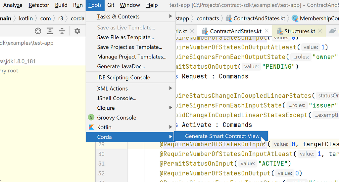Screen dimensions: 339x182
Task: Open IDE Scripting Console
Action: tap(130, 77)
